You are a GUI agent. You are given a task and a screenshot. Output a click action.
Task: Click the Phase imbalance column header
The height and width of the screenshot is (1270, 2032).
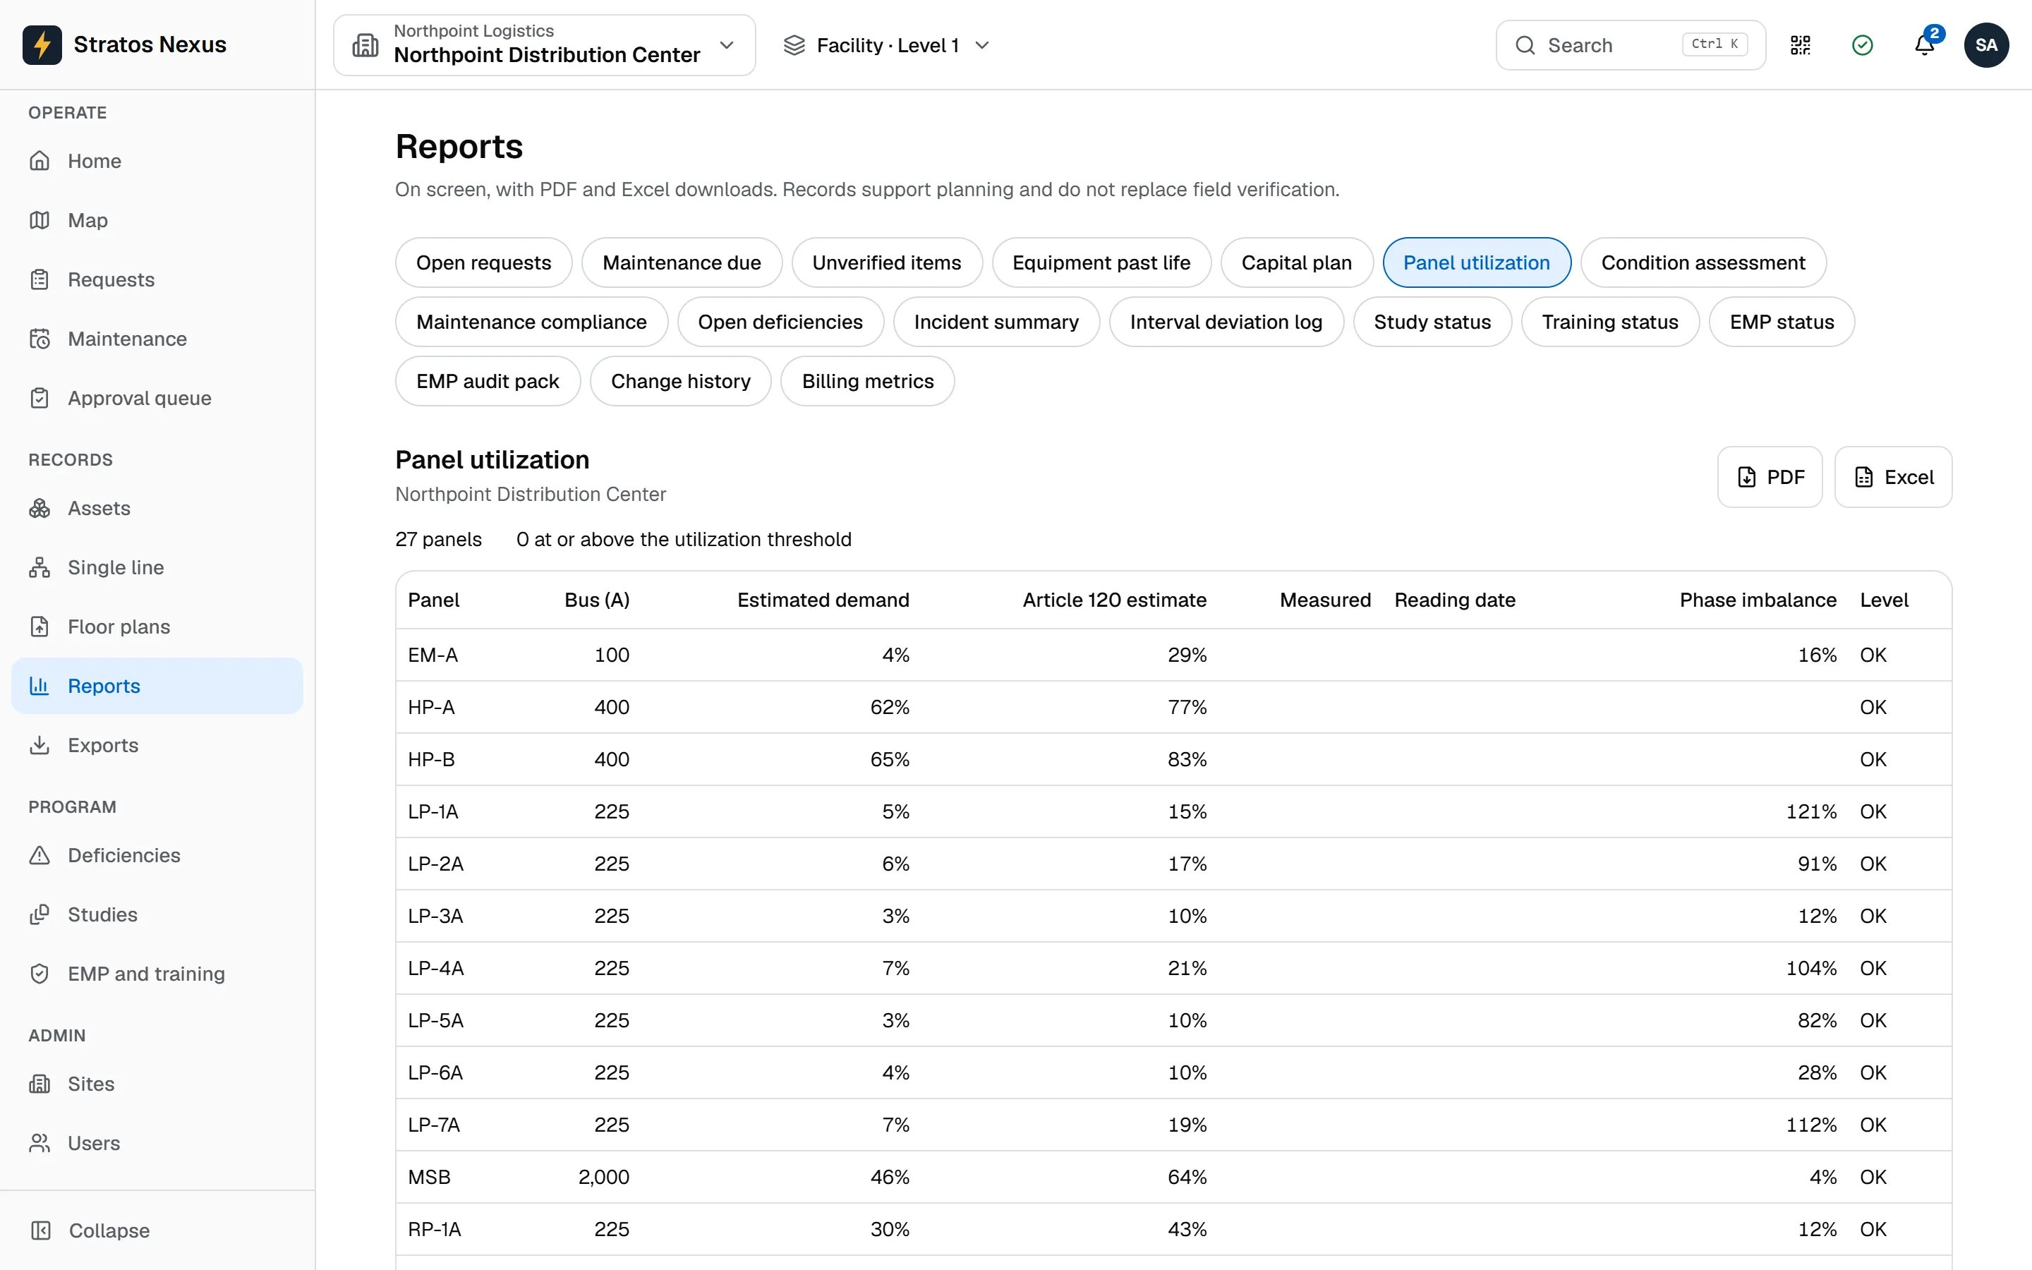[1758, 600]
